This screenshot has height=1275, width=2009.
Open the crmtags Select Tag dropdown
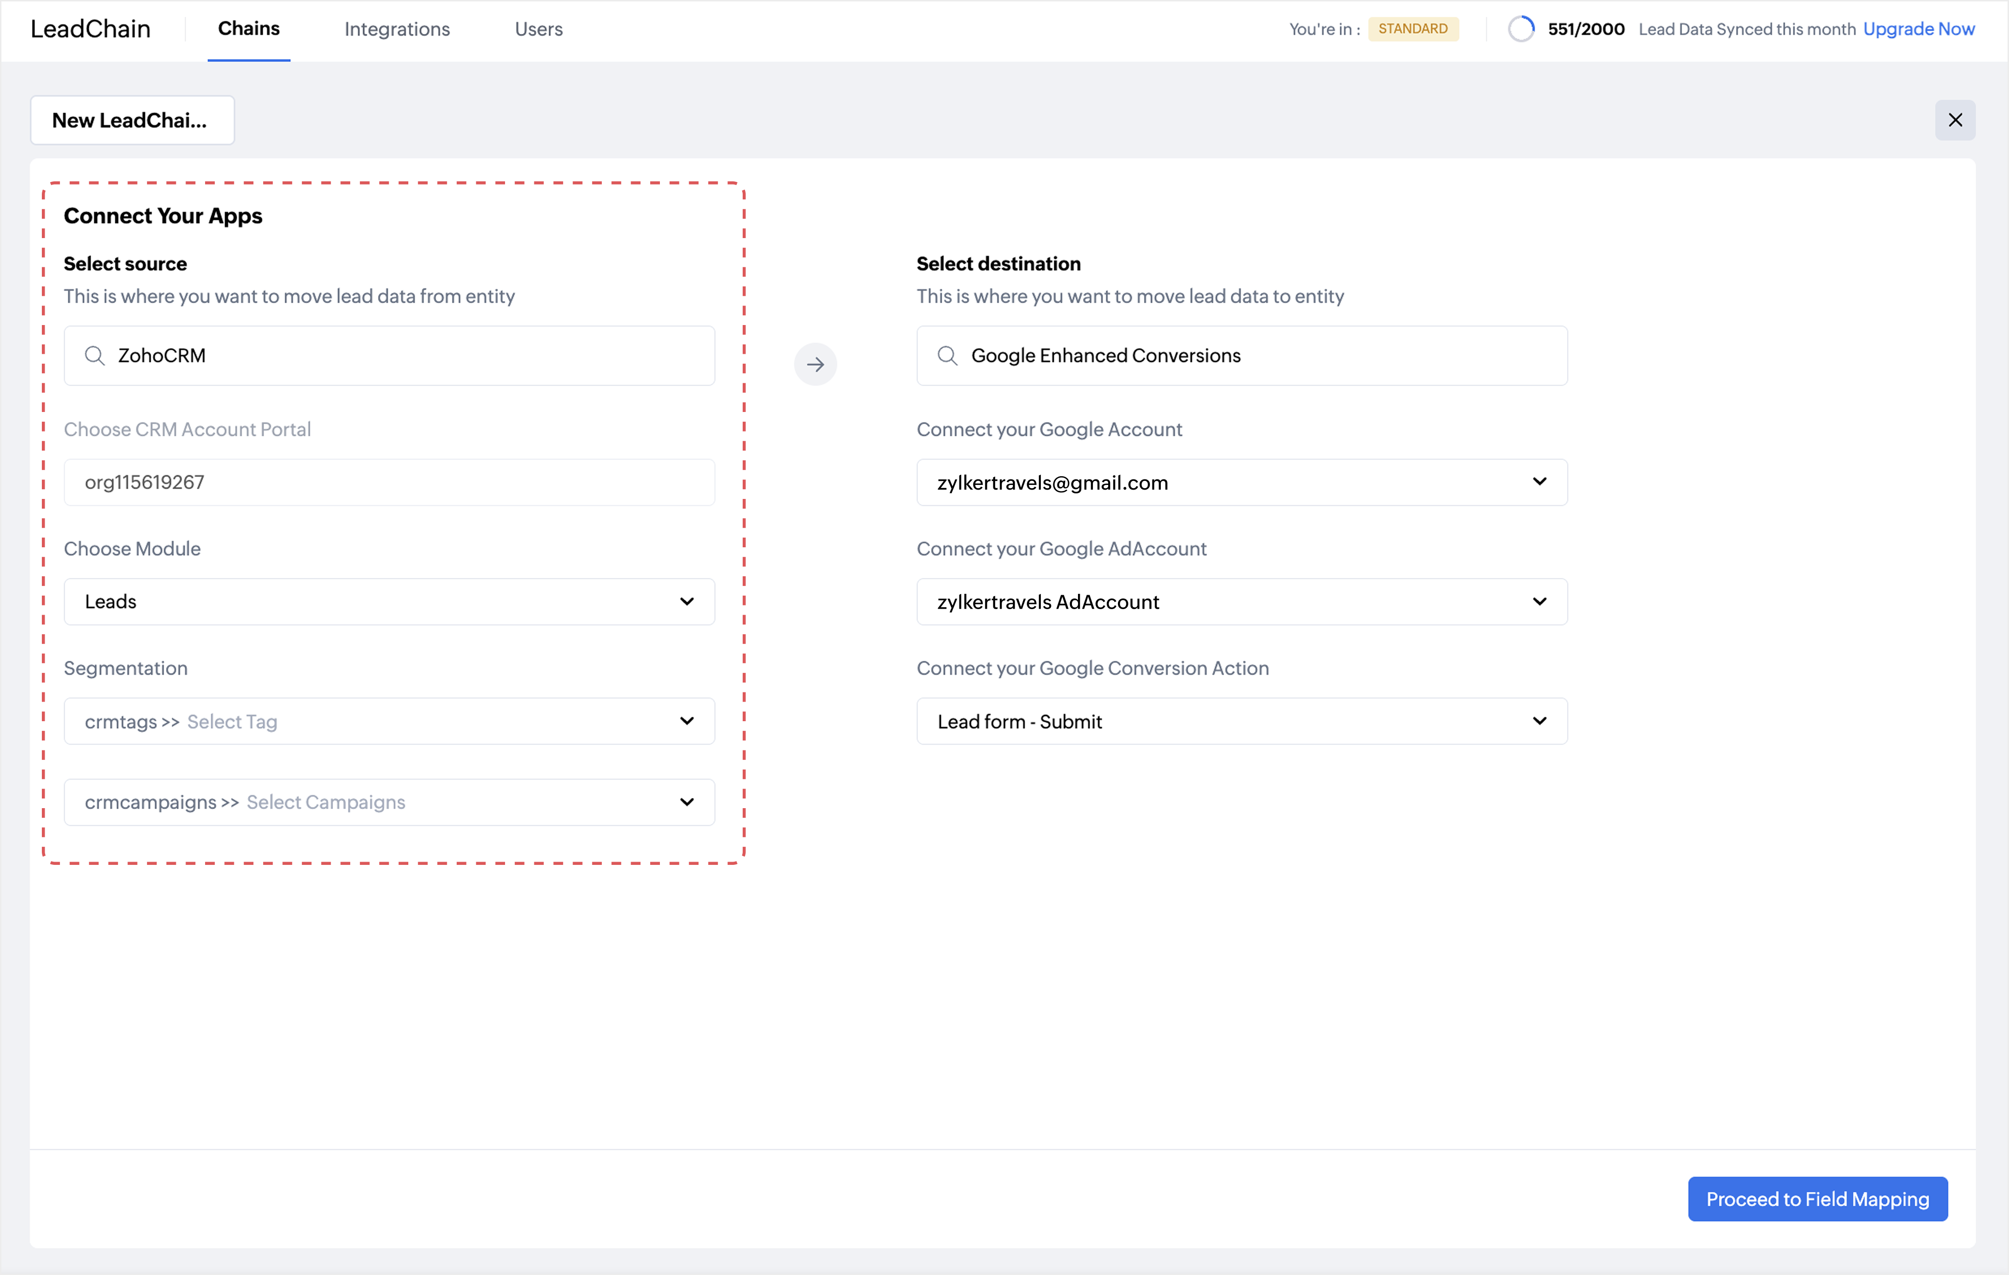(x=686, y=721)
